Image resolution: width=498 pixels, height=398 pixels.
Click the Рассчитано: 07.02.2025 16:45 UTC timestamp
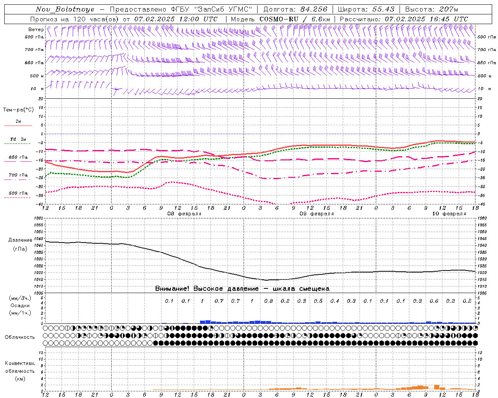(404, 19)
